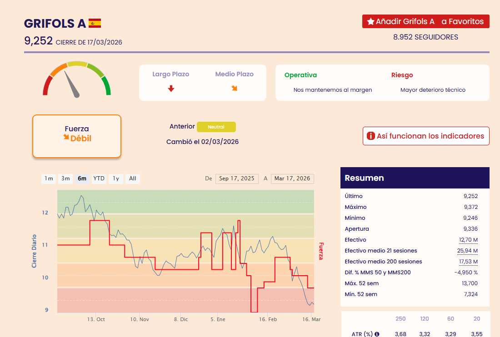500x337 pixels.
Task: Click the Largo Plazo label
Action: tap(171, 74)
